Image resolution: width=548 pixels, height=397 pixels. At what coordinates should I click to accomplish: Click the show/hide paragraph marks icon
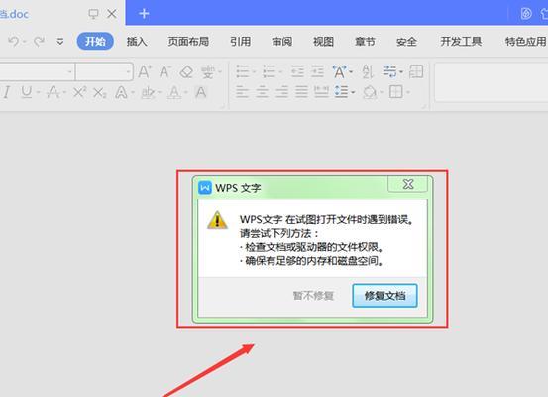390,71
